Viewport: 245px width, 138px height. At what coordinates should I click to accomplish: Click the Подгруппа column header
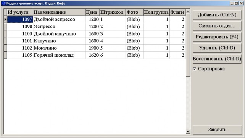click(x=156, y=12)
